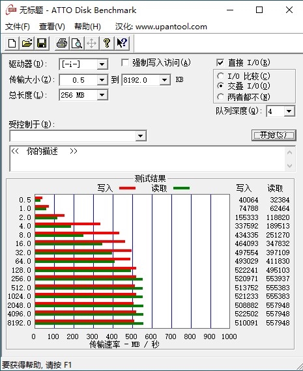Open the transfer size start 0.5 dropdown

pos(102,80)
